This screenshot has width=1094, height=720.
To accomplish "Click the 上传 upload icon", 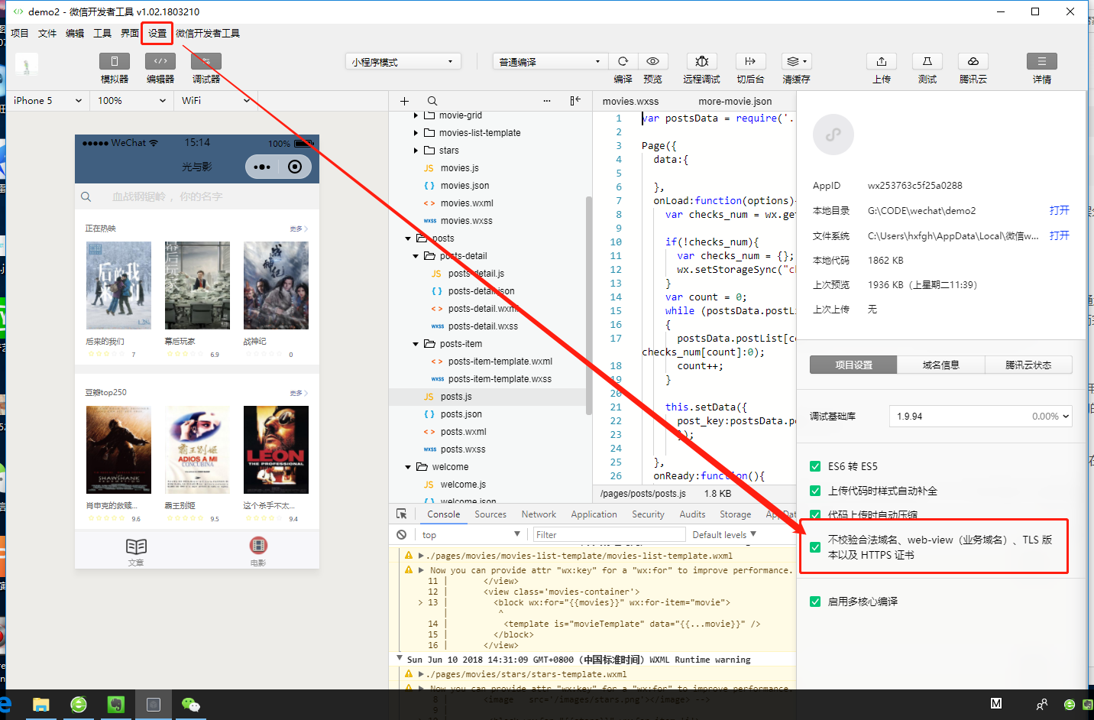I will (x=882, y=61).
